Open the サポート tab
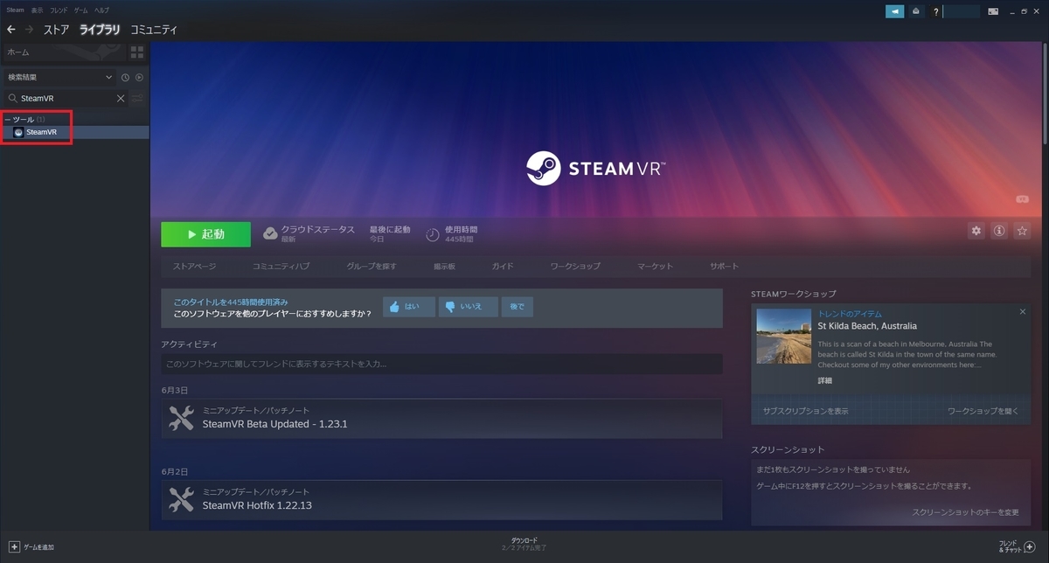Viewport: 1049px width, 563px height. tap(723, 266)
